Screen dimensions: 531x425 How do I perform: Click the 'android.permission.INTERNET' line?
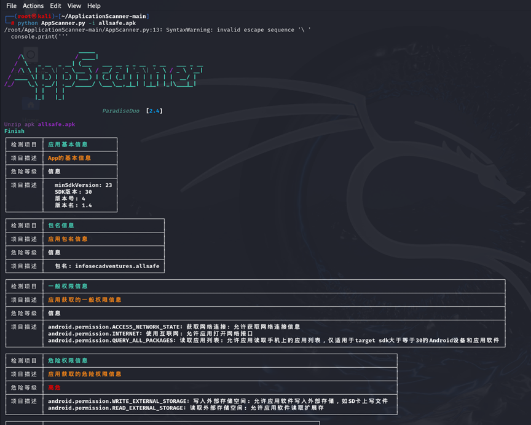[x=151, y=333]
